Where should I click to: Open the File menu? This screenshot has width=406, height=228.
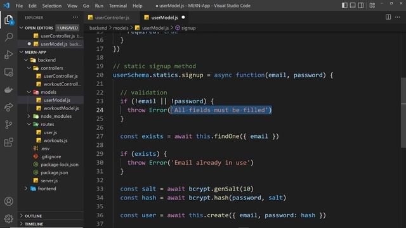pos(19,6)
